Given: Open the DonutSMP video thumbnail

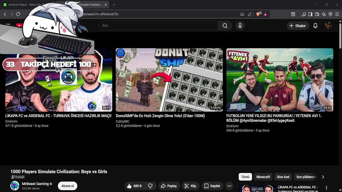Looking at the screenshot, I should coord(169,80).
